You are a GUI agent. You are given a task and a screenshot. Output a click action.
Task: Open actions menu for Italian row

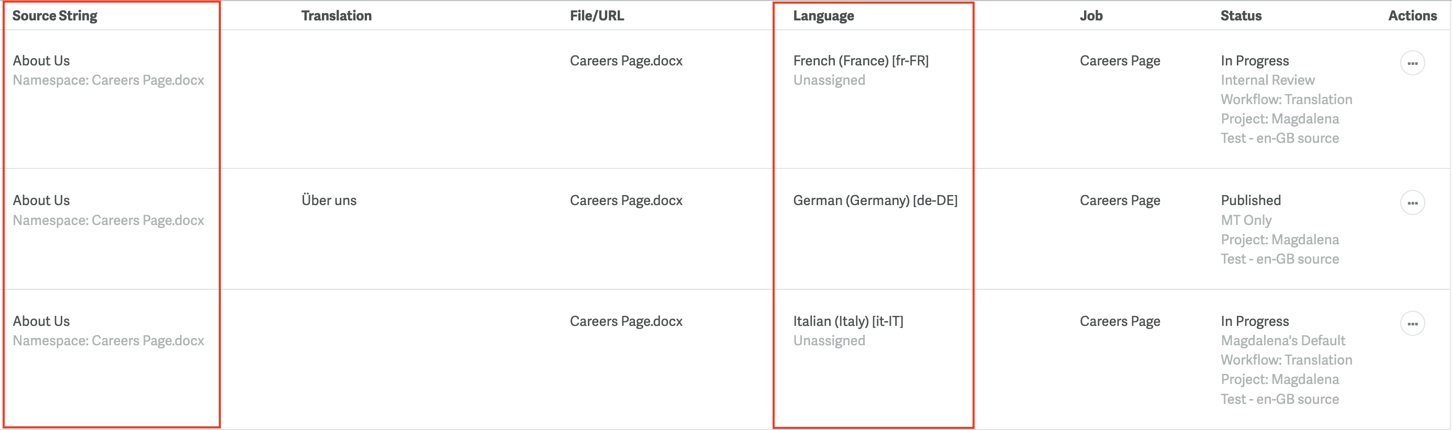(x=1412, y=323)
